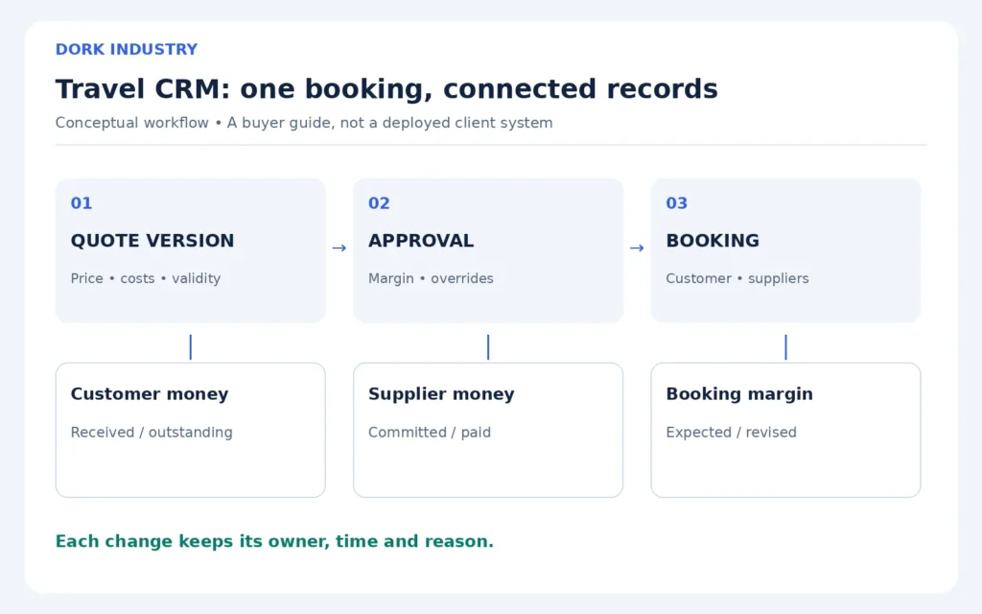
Task: Click 'Received / outstanding' text
Action: [x=152, y=433]
